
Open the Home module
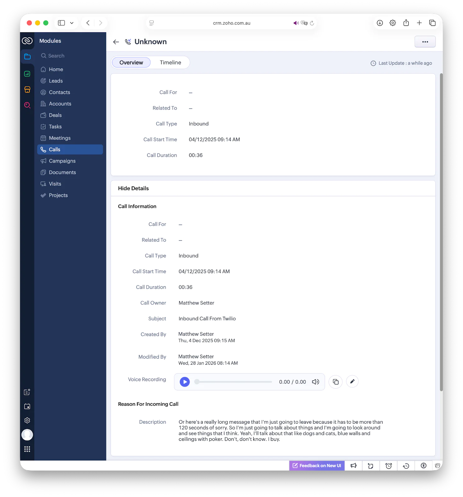tap(70, 69)
